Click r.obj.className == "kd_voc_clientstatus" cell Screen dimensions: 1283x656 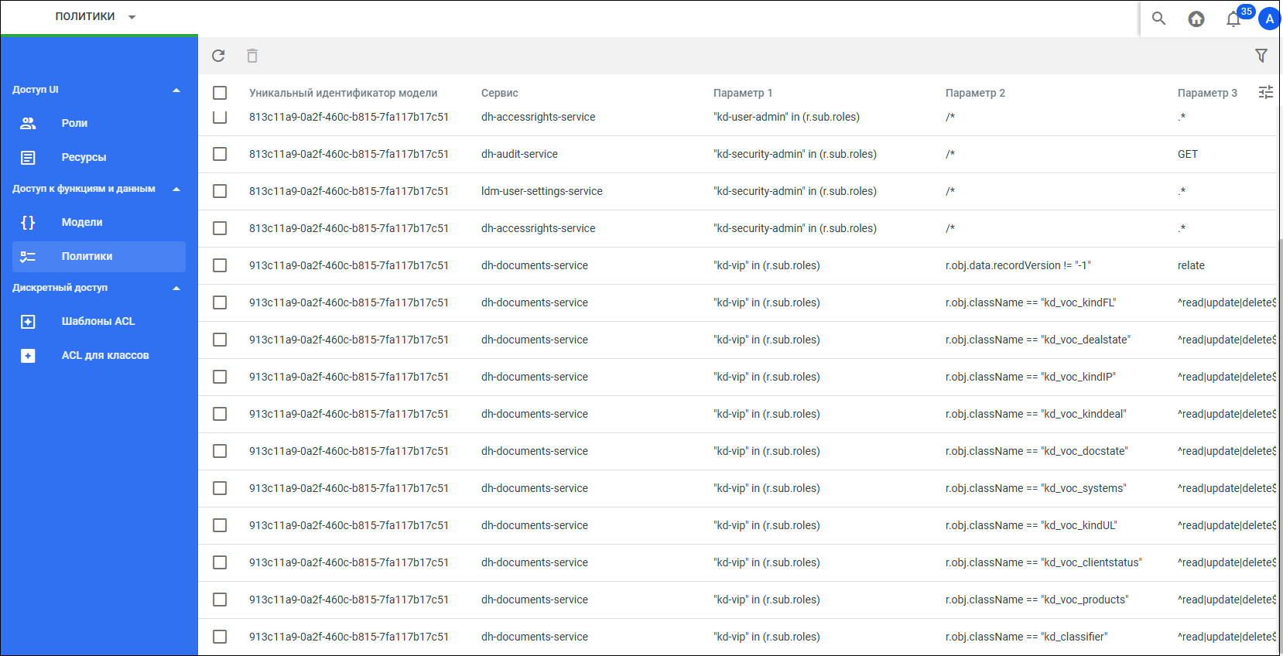[1043, 562]
